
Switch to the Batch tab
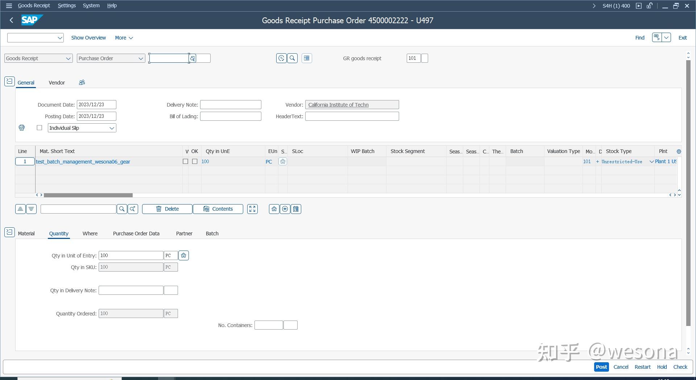pos(212,234)
